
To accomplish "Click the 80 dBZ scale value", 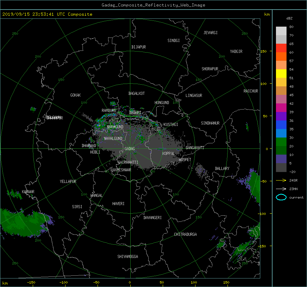I will pos(291,27).
